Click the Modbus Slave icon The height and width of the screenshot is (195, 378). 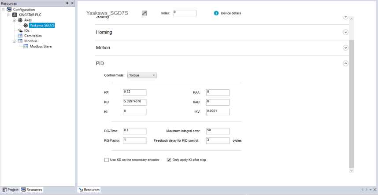26,47
